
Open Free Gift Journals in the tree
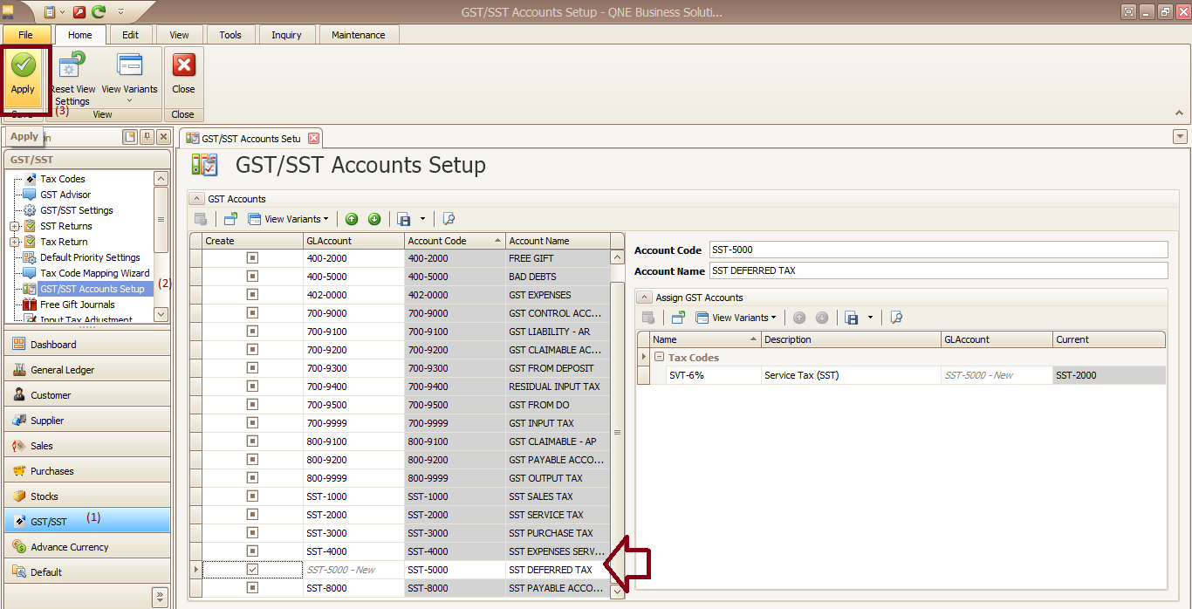tap(77, 304)
